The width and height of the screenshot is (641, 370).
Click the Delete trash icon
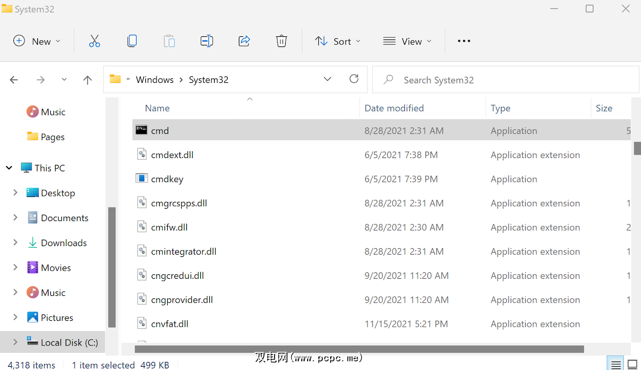click(x=282, y=41)
